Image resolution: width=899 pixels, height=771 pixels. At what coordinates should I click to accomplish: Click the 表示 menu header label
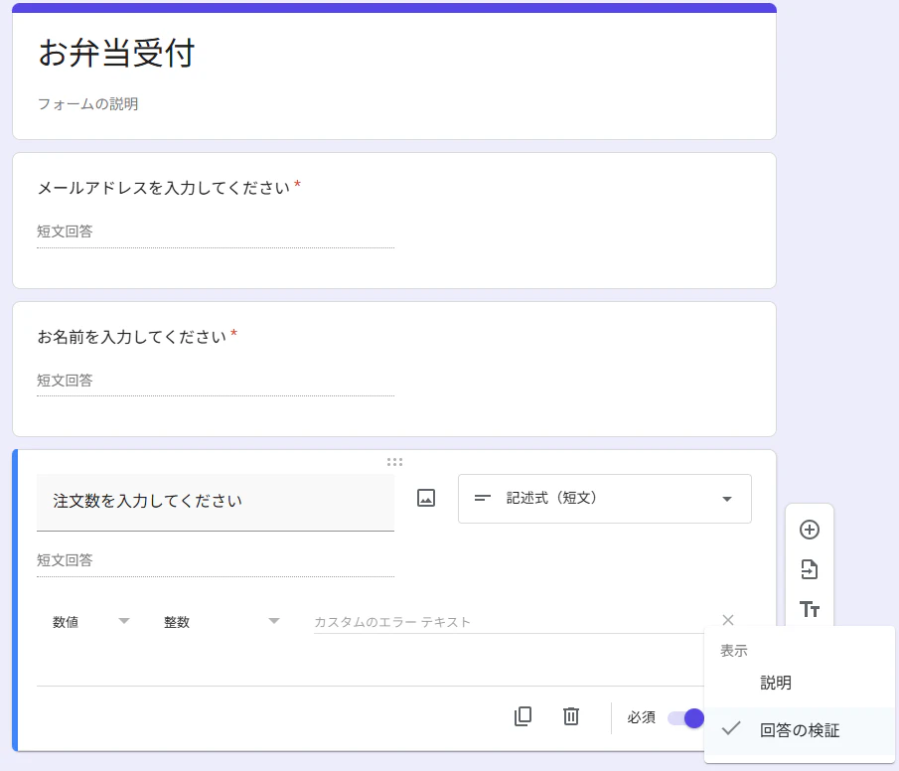(734, 651)
